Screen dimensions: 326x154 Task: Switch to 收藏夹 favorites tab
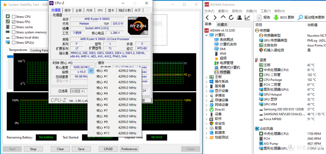click(222, 25)
